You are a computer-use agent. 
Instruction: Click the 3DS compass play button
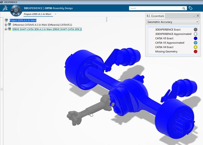(x=16, y=10)
